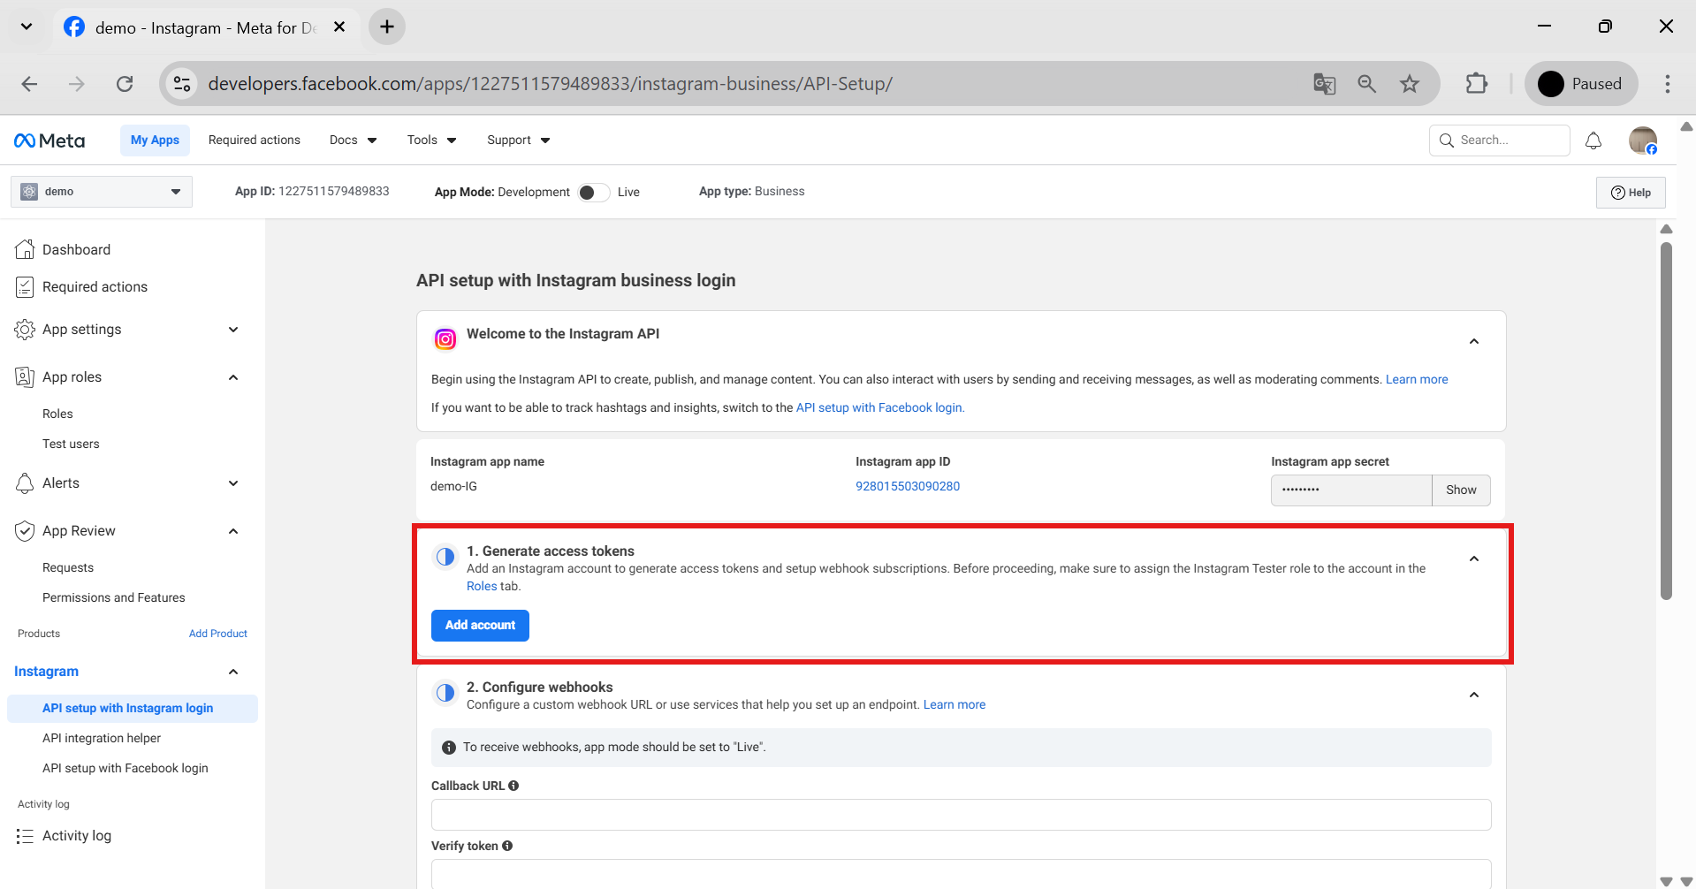
Task: Go back to the previous page
Action: click(29, 84)
